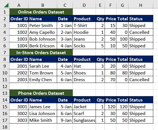The height and width of the screenshot is (130, 158).
Task: Click the Jeans product cell
Action: [x=84, y=39]
